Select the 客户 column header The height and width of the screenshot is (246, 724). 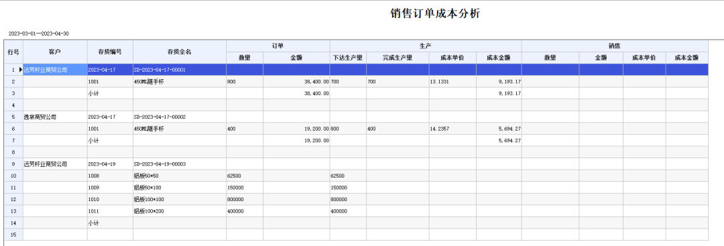pyautogui.click(x=55, y=52)
